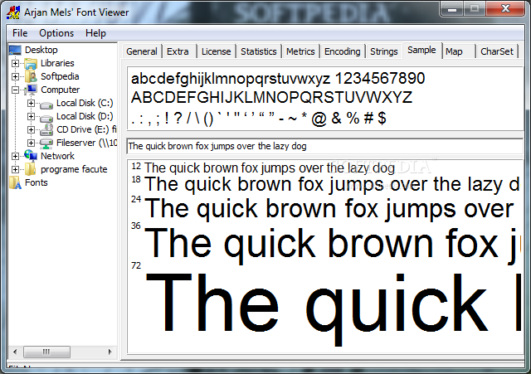This screenshot has width=531, height=374.
Task: Click the lowercase alphabet preview line
Action: point(278,79)
